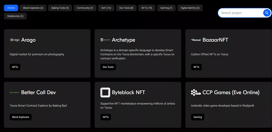The height and width of the screenshot is (132, 272).
Task: Open the Better Call Dev project title
Action: [38, 93]
